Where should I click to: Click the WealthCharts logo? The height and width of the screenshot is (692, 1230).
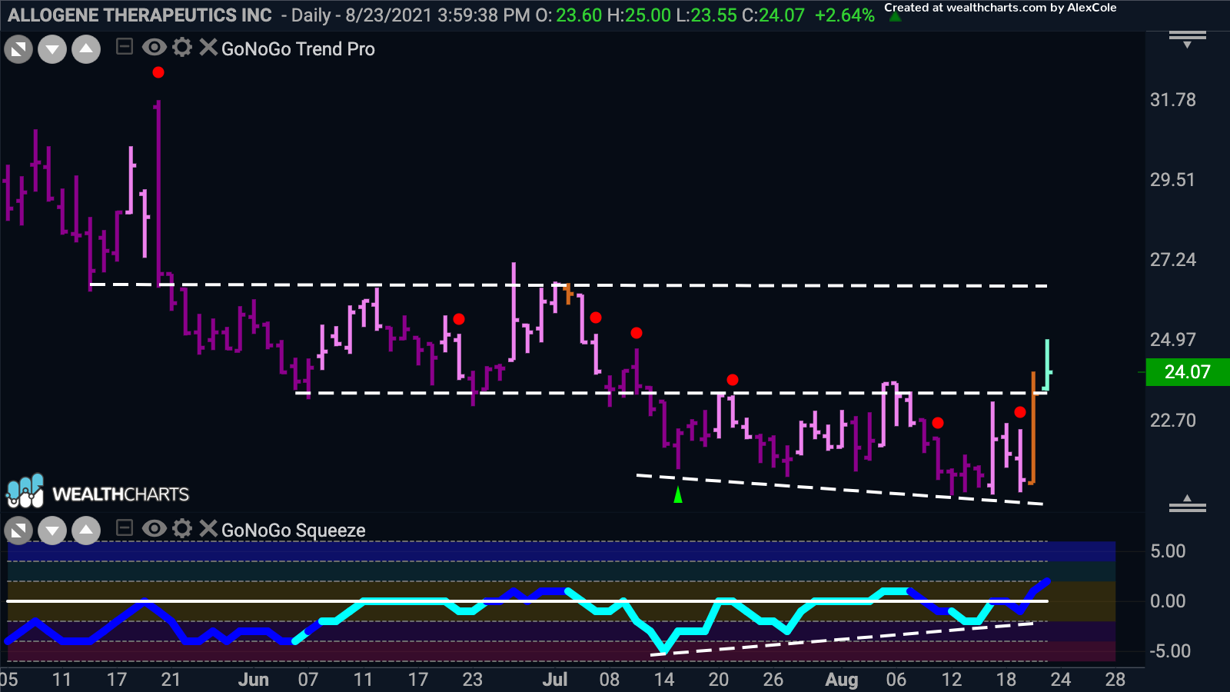(x=98, y=492)
